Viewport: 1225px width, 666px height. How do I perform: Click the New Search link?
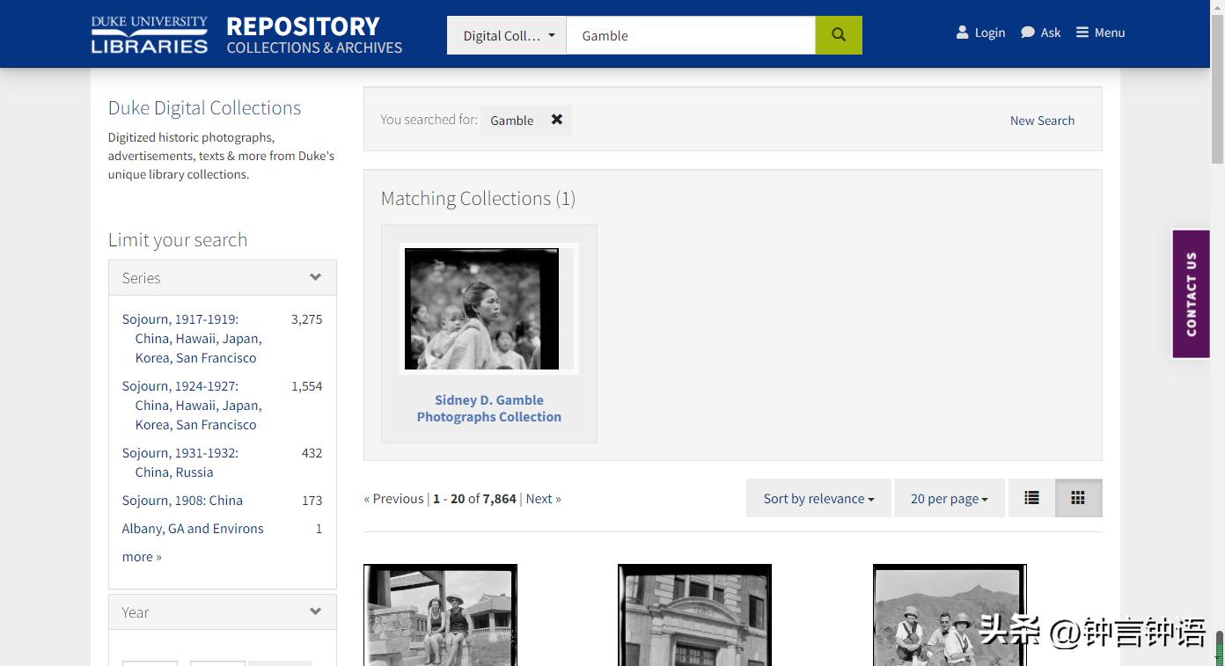tap(1042, 121)
